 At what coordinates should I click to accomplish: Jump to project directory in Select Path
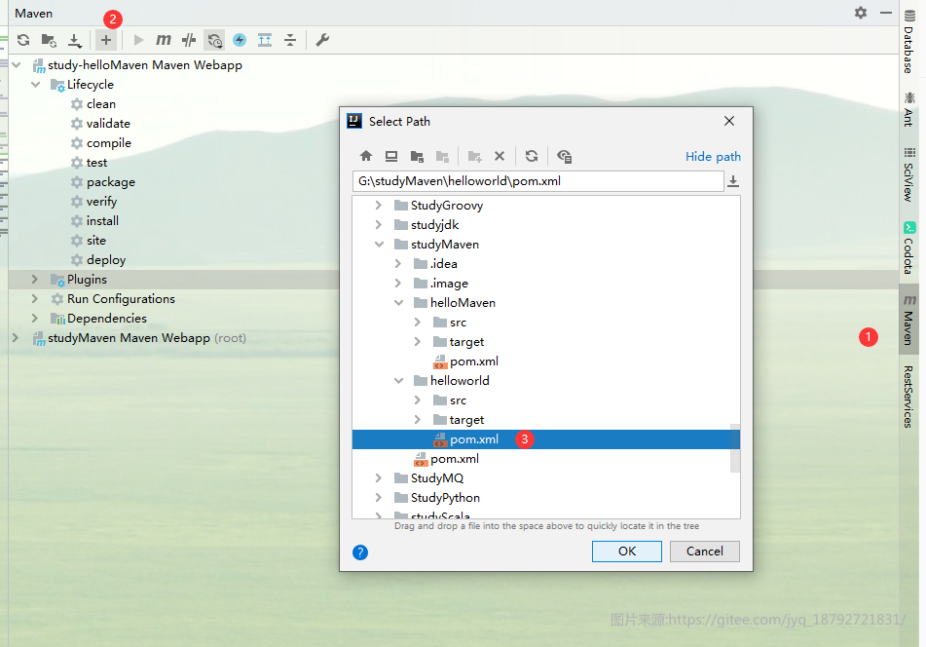coord(417,156)
